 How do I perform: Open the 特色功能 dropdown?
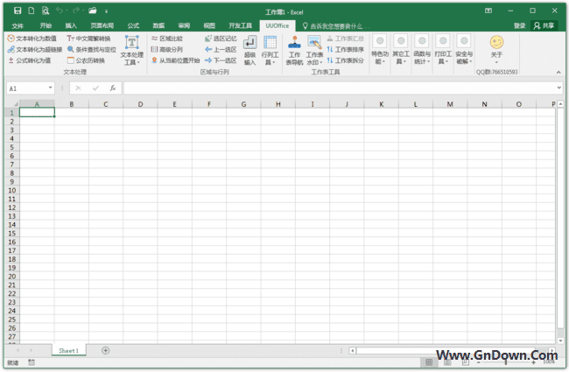[380, 50]
